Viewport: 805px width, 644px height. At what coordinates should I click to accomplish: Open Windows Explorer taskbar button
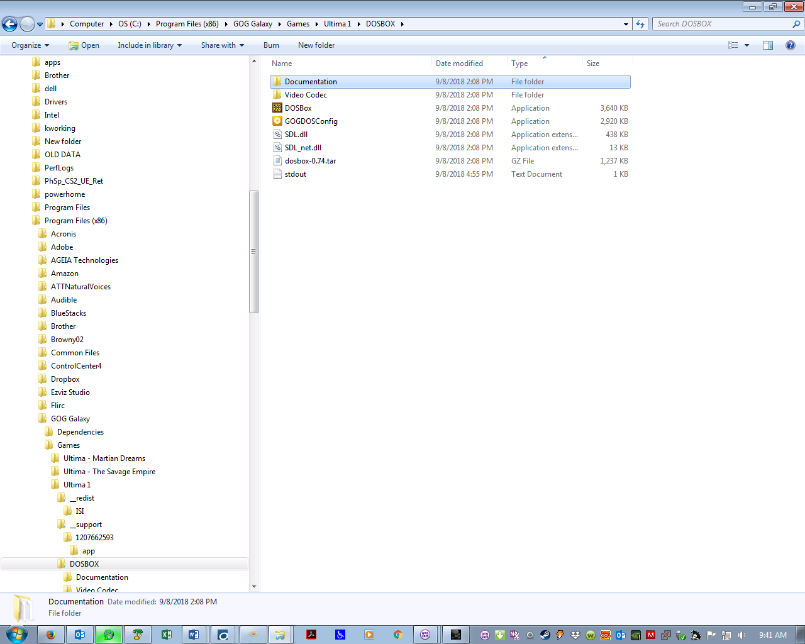point(280,635)
